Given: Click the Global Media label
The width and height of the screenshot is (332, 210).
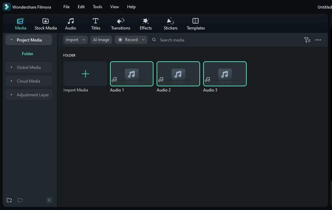Looking at the screenshot, I should pyautogui.click(x=29, y=67).
